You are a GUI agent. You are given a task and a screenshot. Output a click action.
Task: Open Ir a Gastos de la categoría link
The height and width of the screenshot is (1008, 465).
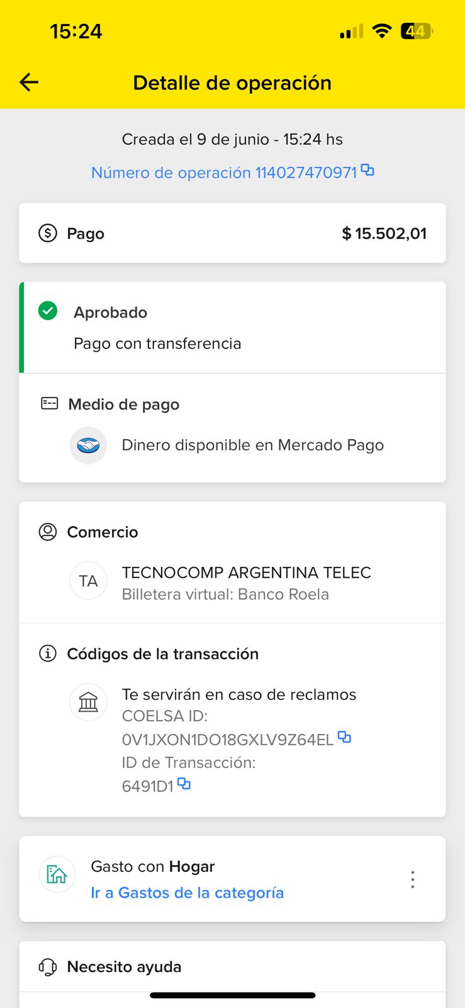point(187,893)
